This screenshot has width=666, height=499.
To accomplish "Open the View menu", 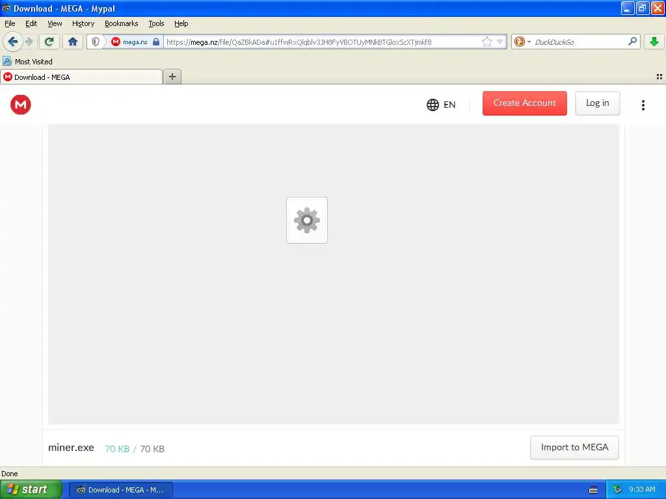I will [x=55, y=23].
